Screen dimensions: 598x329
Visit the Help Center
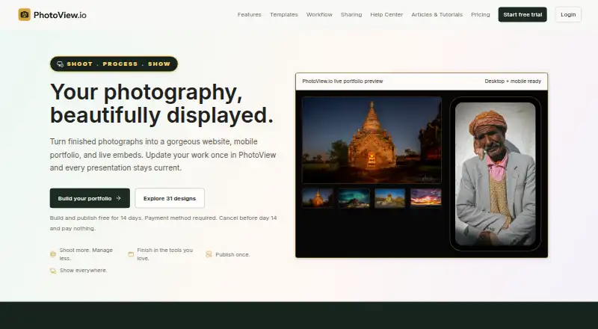click(x=386, y=14)
